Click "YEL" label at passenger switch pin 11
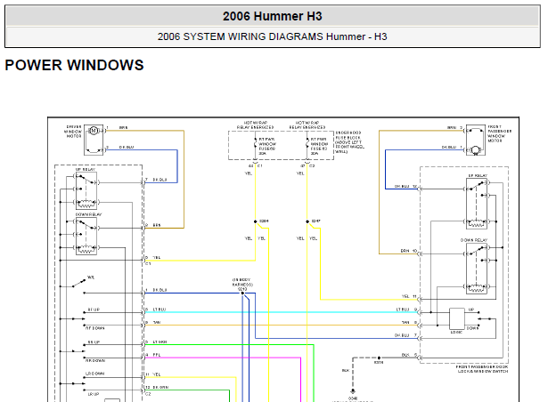This screenshot has height=402, width=548. pos(405,296)
